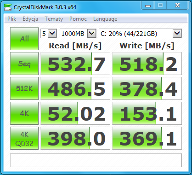Open the test count dropdown showing 5
Viewport: 192px width, 175px height.
coord(49,34)
